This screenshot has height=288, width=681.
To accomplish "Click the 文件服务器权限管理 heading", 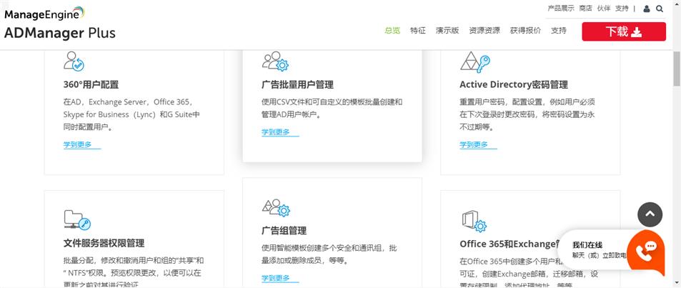I will [104, 243].
